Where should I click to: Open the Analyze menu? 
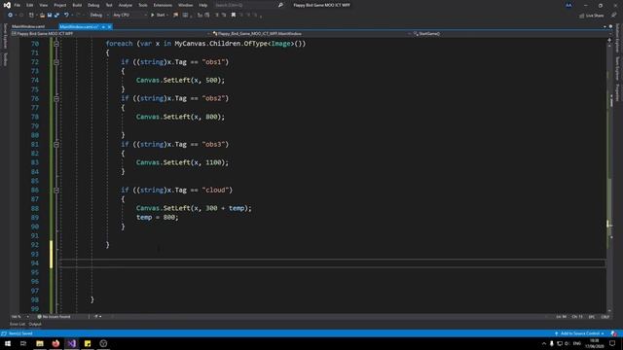click(x=126, y=5)
